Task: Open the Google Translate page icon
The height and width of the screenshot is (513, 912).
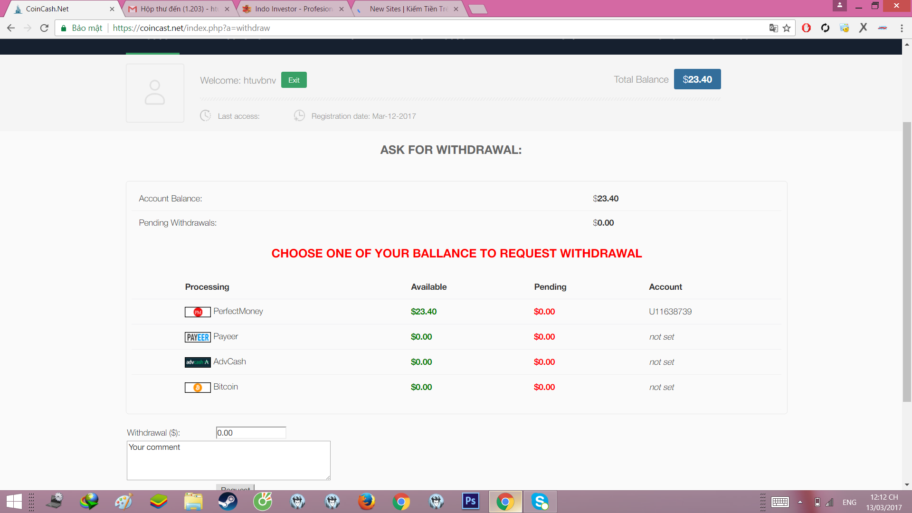Action: tap(773, 28)
